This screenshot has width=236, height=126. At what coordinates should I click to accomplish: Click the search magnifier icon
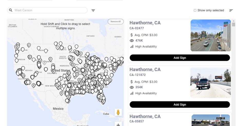point(11,10)
